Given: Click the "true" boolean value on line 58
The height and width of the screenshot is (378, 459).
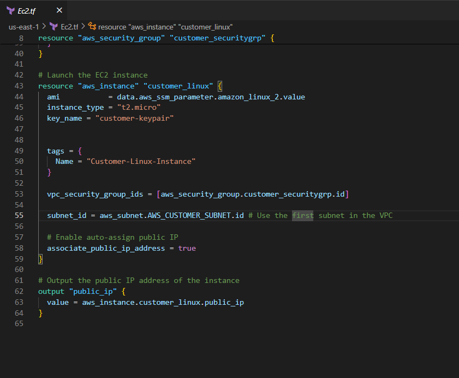Looking at the screenshot, I should pyautogui.click(x=187, y=248).
